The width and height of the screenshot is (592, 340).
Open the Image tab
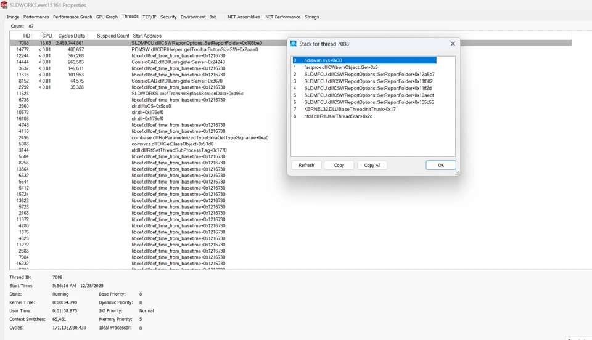(x=13, y=17)
